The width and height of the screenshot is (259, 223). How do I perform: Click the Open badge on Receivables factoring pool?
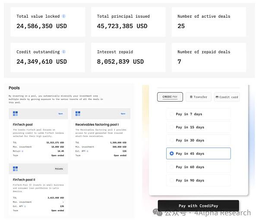click(123, 114)
